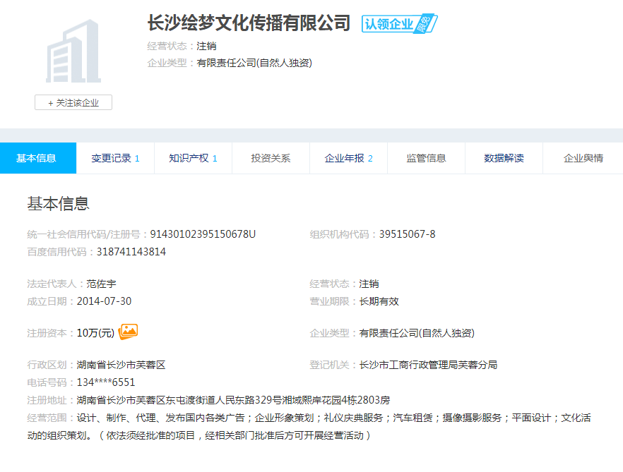The height and width of the screenshot is (472, 623).
Task: Open the 知识产权 tab
Action: pos(193,158)
